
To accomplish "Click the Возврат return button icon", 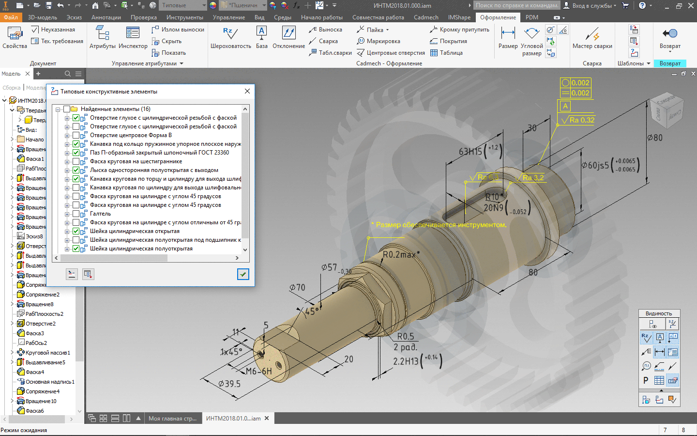I will (670, 34).
